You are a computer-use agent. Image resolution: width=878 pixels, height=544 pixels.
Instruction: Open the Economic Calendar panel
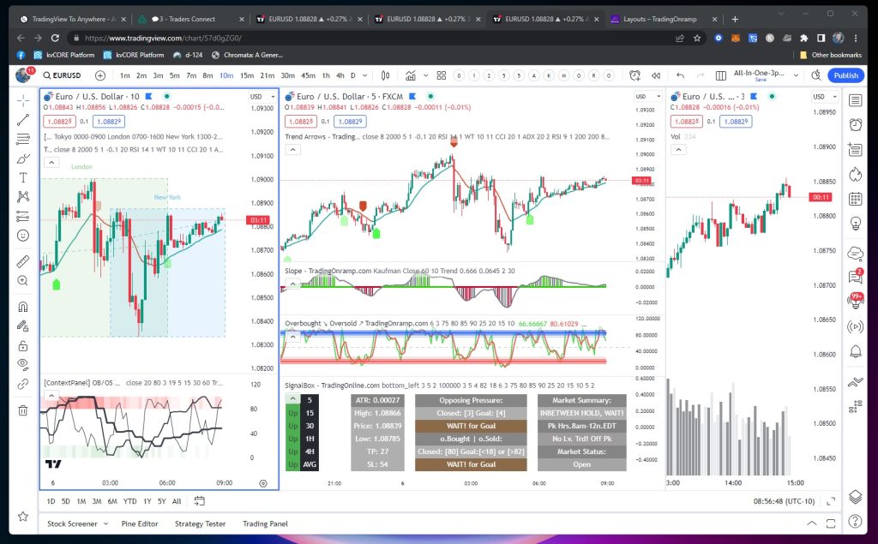pyautogui.click(x=855, y=199)
